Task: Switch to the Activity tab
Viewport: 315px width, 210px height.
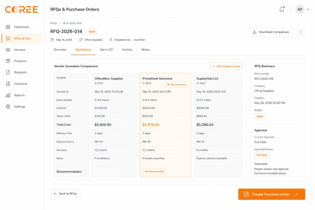Action: [x=127, y=50]
